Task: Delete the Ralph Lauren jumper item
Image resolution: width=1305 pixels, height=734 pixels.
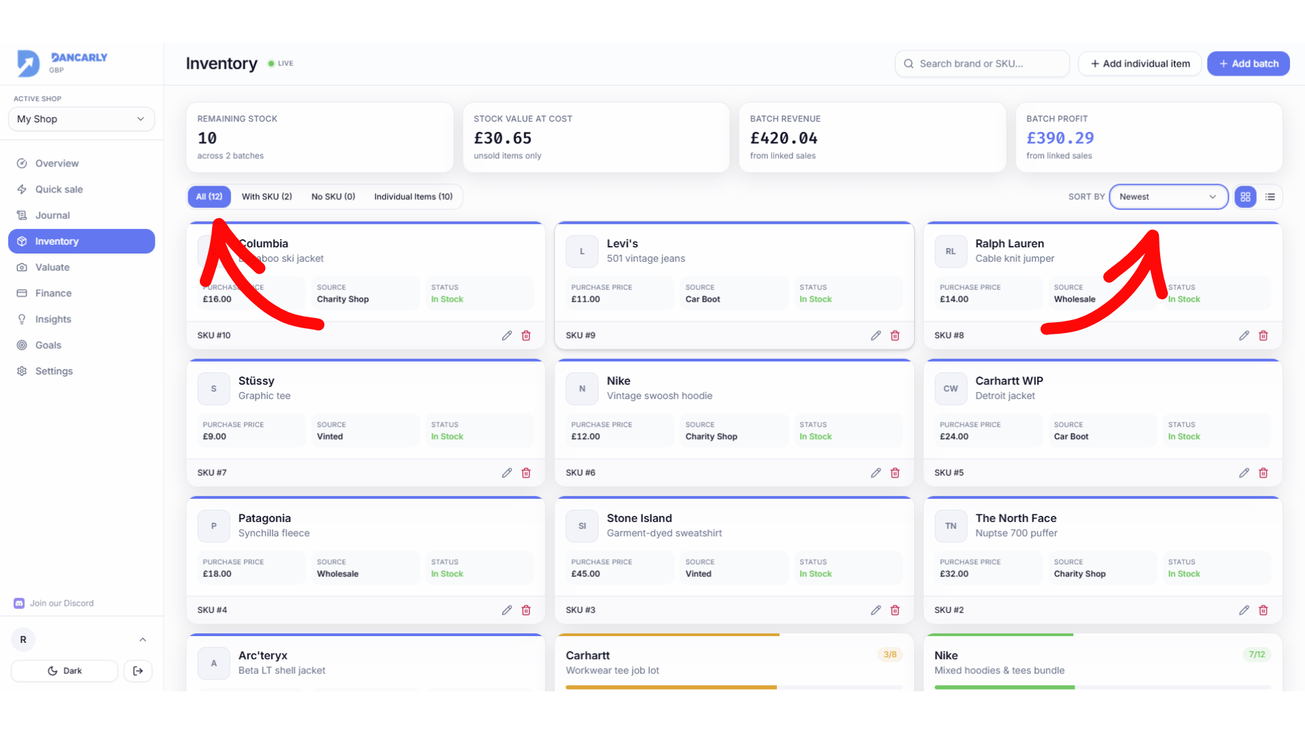Action: [x=1263, y=335]
